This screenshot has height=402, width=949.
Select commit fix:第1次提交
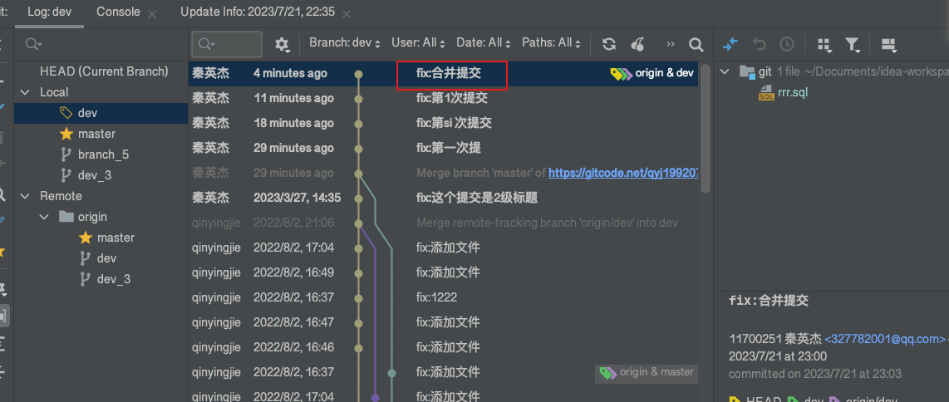coord(444,98)
